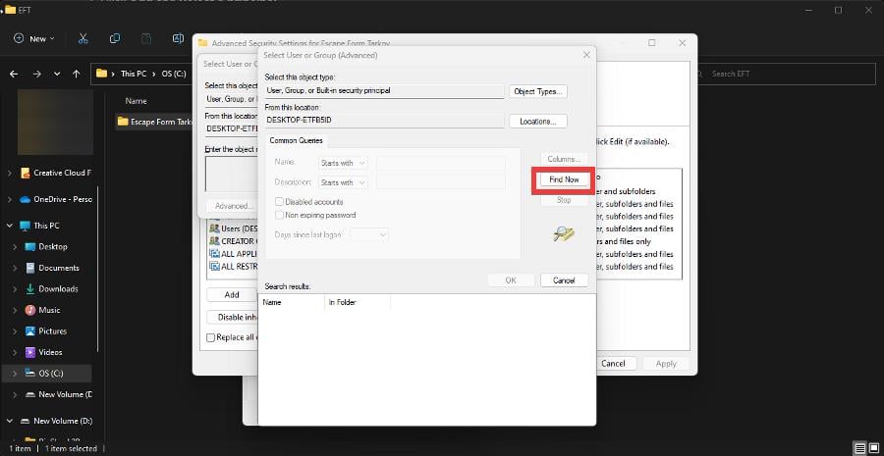Click the Rename icon in Explorer's toolbar
Screen dimensions: 884x456
point(178,38)
